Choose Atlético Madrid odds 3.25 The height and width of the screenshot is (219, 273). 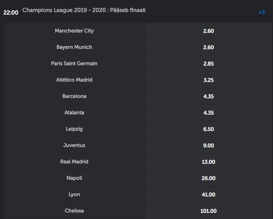tap(208, 80)
